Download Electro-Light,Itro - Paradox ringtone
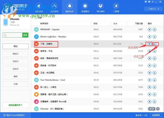The image size is (164, 118). tap(154, 37)
